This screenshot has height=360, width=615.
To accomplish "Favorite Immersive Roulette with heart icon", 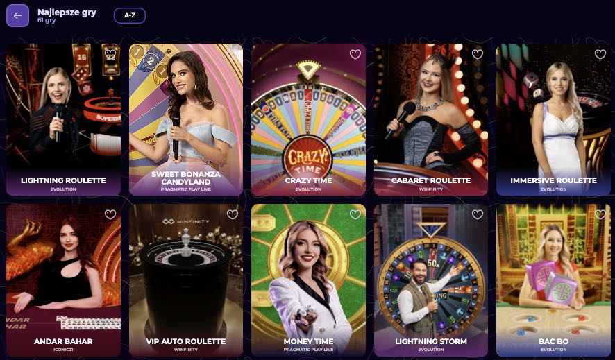I will coord(600,54).
